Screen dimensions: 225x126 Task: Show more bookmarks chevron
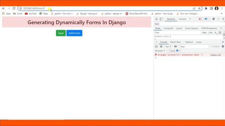click(222, 14)
